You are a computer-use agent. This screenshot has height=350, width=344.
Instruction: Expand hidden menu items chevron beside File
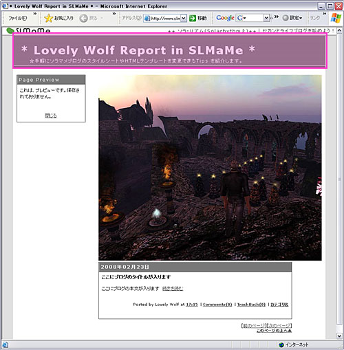pyautogui.click(x=35, y=14)
